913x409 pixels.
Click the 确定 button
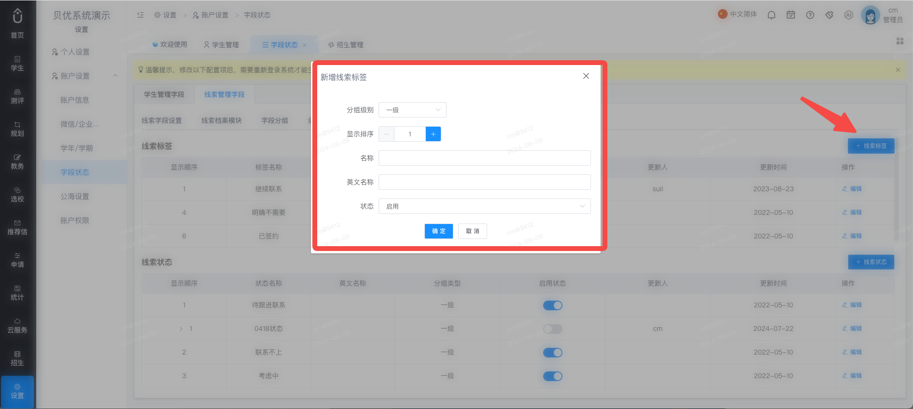[439, 231]
